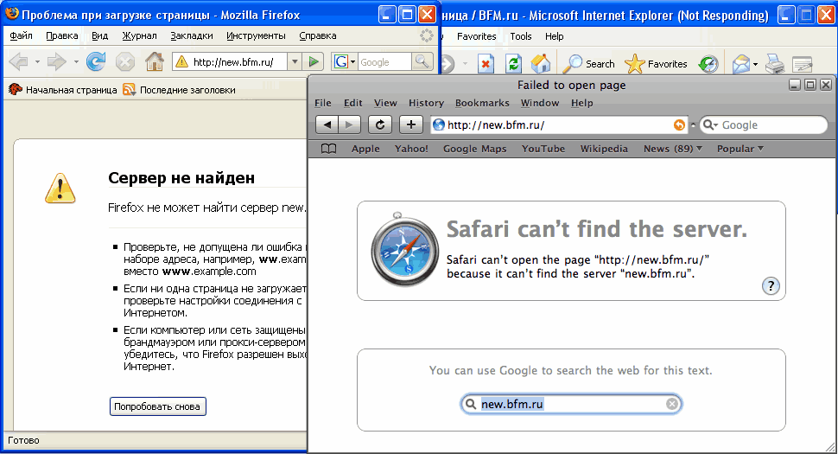Open Safari Google search magnifier dropdown

pos(710,125)
